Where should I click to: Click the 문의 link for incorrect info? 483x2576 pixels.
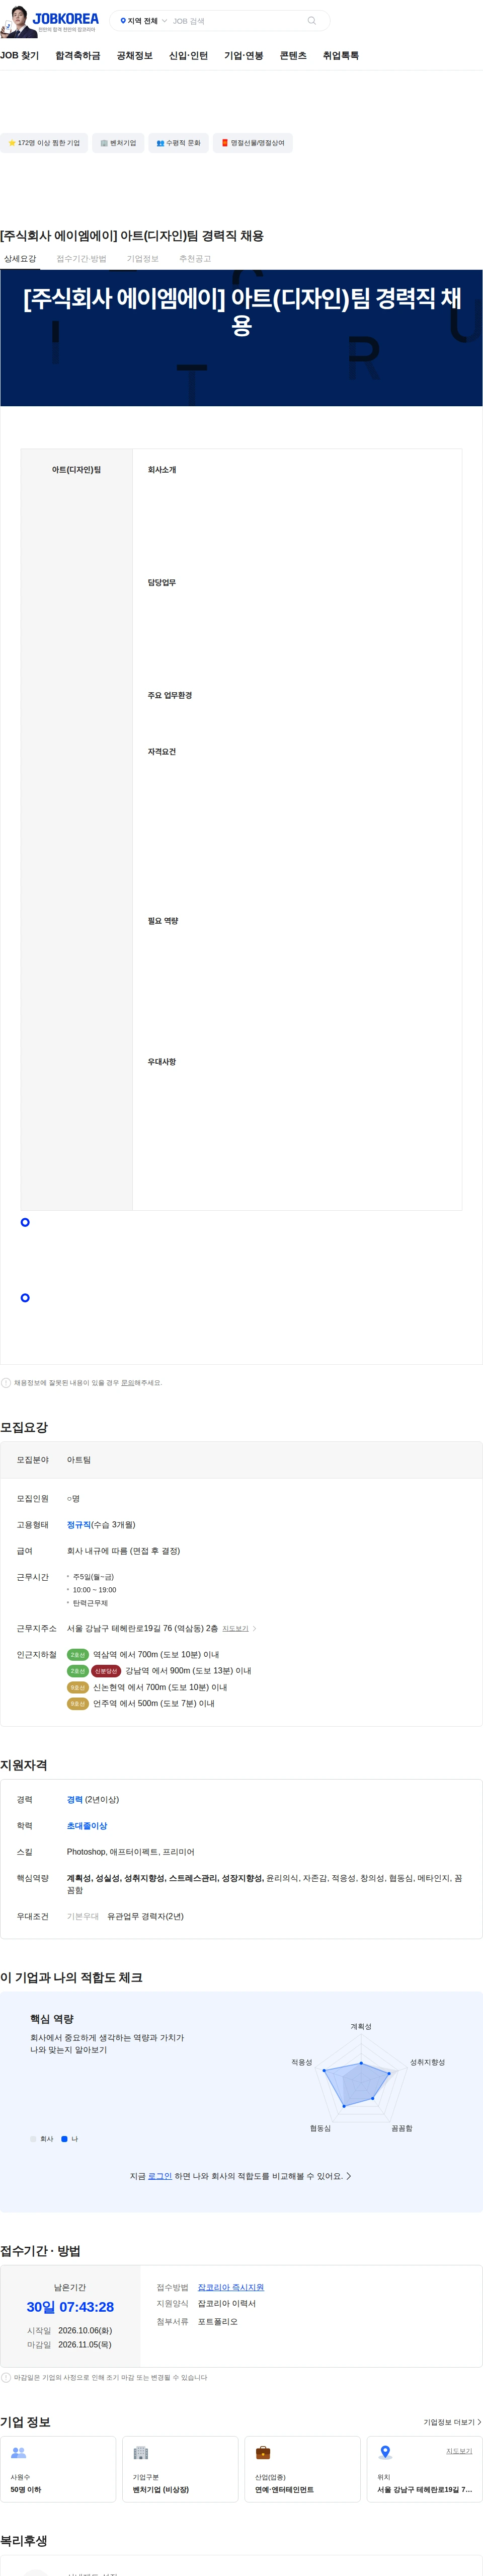[127, 1383]
